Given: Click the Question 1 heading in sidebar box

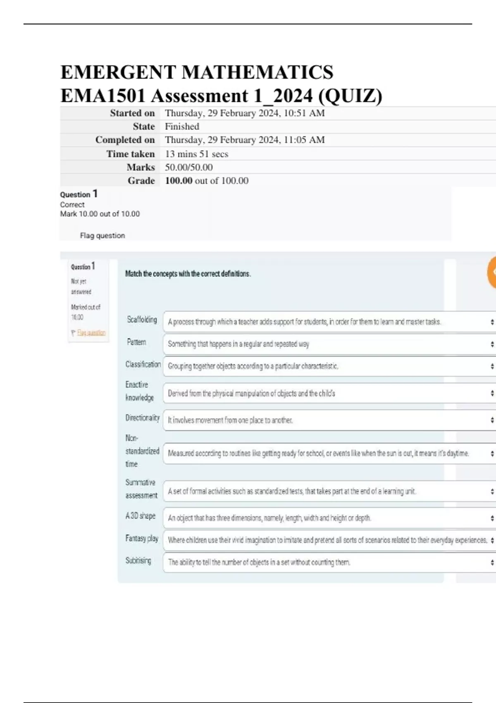Looking at the screenshot, I should pyautogui.click(x=83, y=266).
